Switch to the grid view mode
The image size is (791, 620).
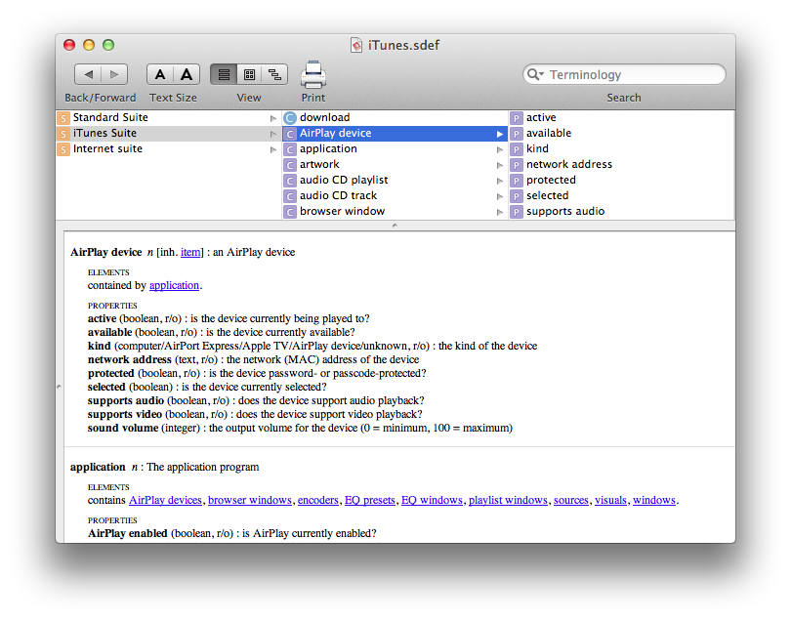247,73
